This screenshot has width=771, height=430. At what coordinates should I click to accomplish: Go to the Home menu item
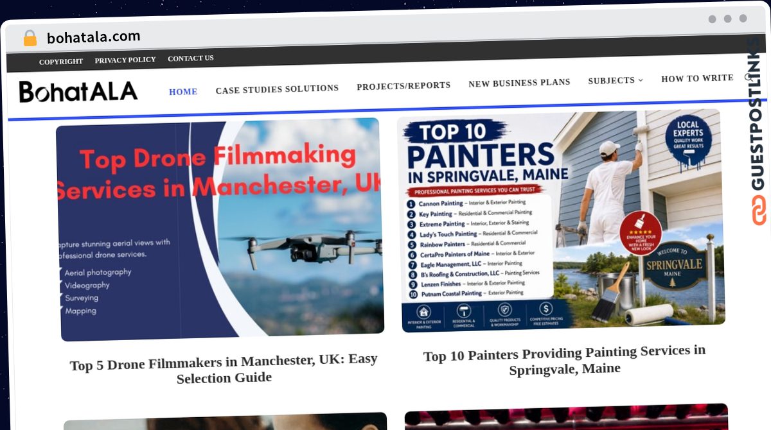click(x=183, y=92)
